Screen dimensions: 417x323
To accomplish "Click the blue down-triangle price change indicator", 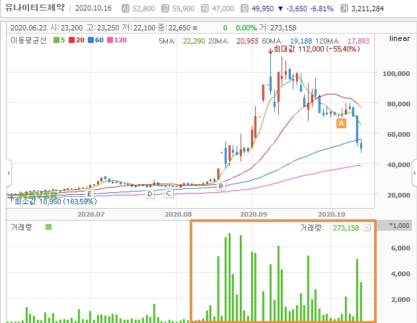I will (x=280, y=9).
